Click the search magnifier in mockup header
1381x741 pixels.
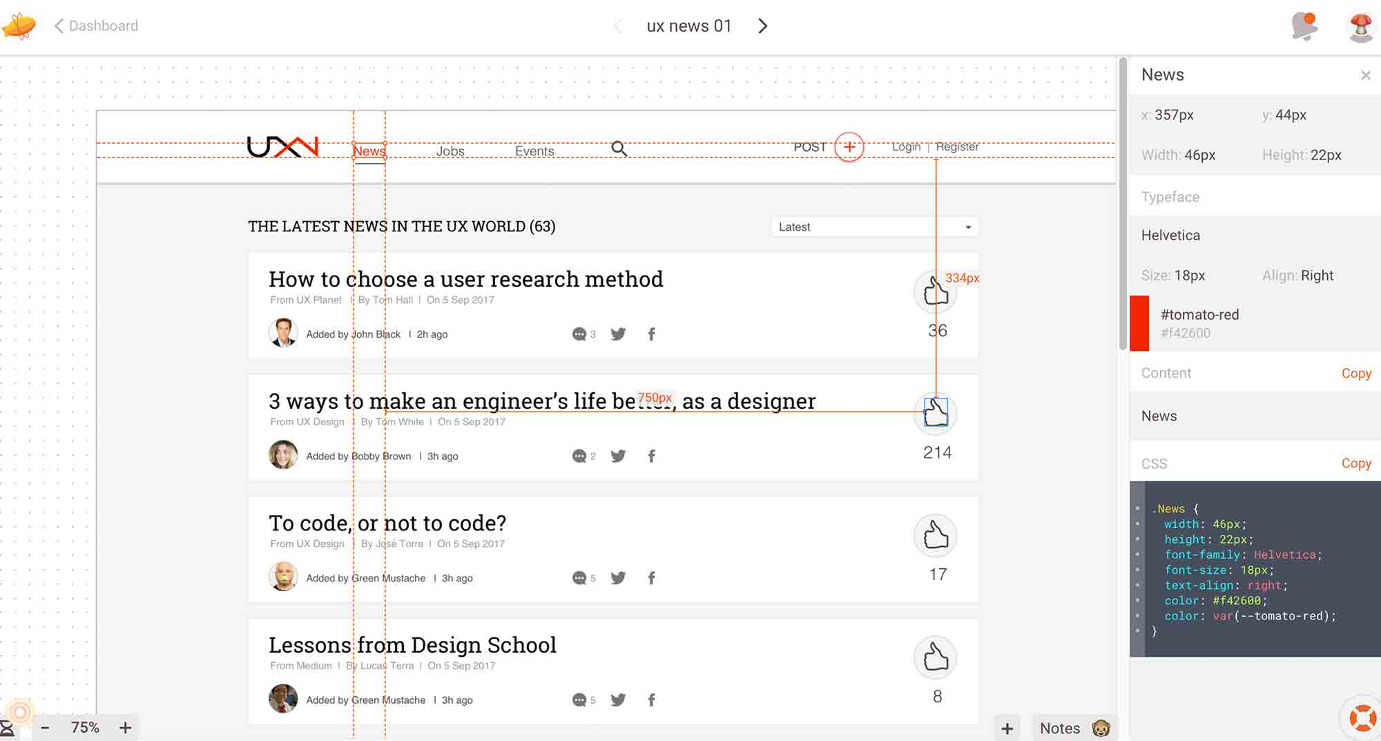pyautogui.click(x=619, y=148)
